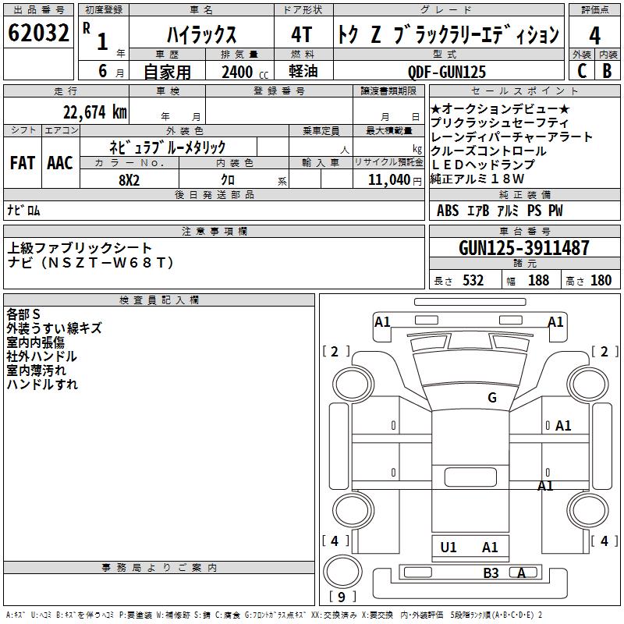Click sales point プリクラッシュセーフティ
Screen dimensions: 624x624
[x=499, y=122]
